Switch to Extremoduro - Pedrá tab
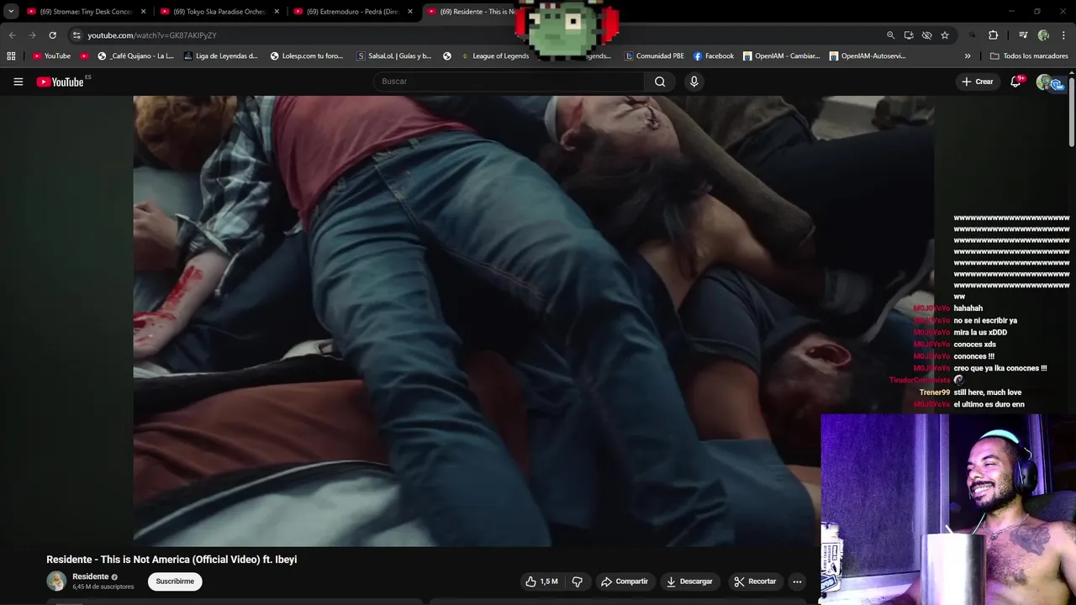1076x605 pixels. point(354,12)
